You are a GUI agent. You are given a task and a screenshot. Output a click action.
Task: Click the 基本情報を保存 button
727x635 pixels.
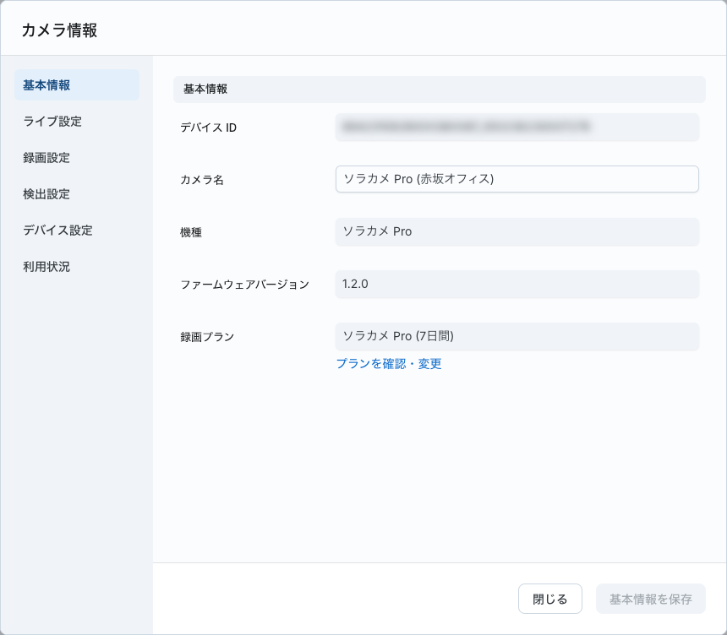tap(651, 599)
